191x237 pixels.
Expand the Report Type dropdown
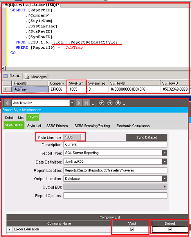pos(164,153)
